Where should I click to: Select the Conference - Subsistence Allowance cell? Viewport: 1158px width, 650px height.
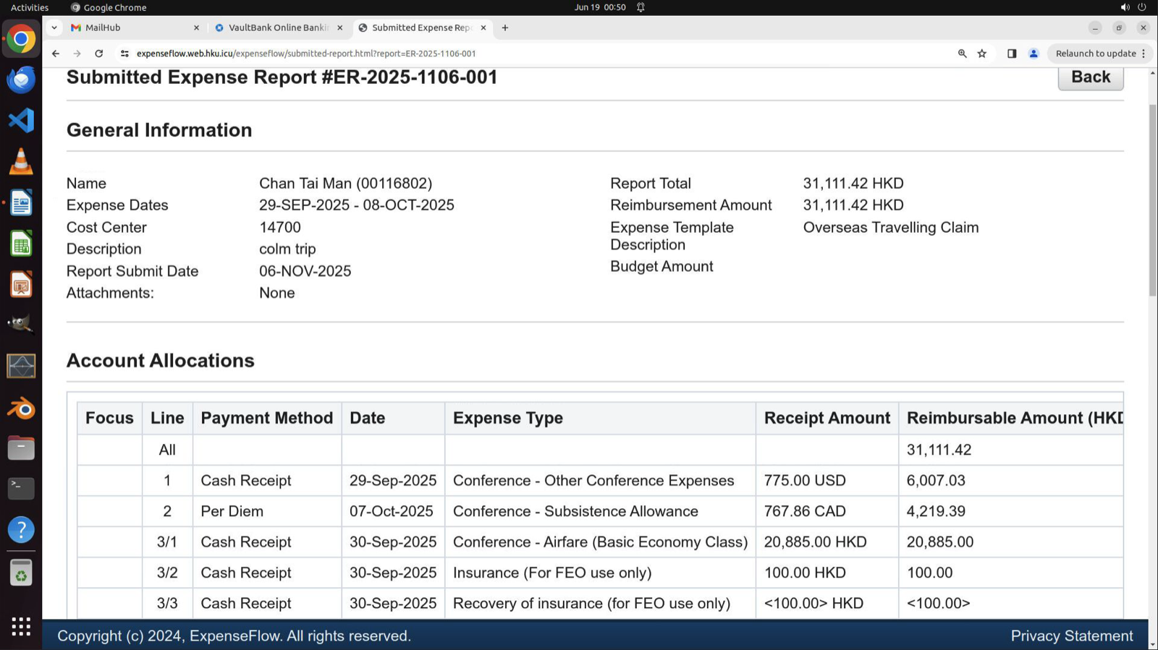pyautogui.click(x=600, y=511)
